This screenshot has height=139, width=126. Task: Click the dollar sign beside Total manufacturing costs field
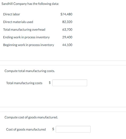tap(50, 83)
